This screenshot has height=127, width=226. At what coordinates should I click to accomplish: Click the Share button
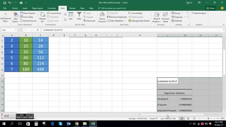210,8
